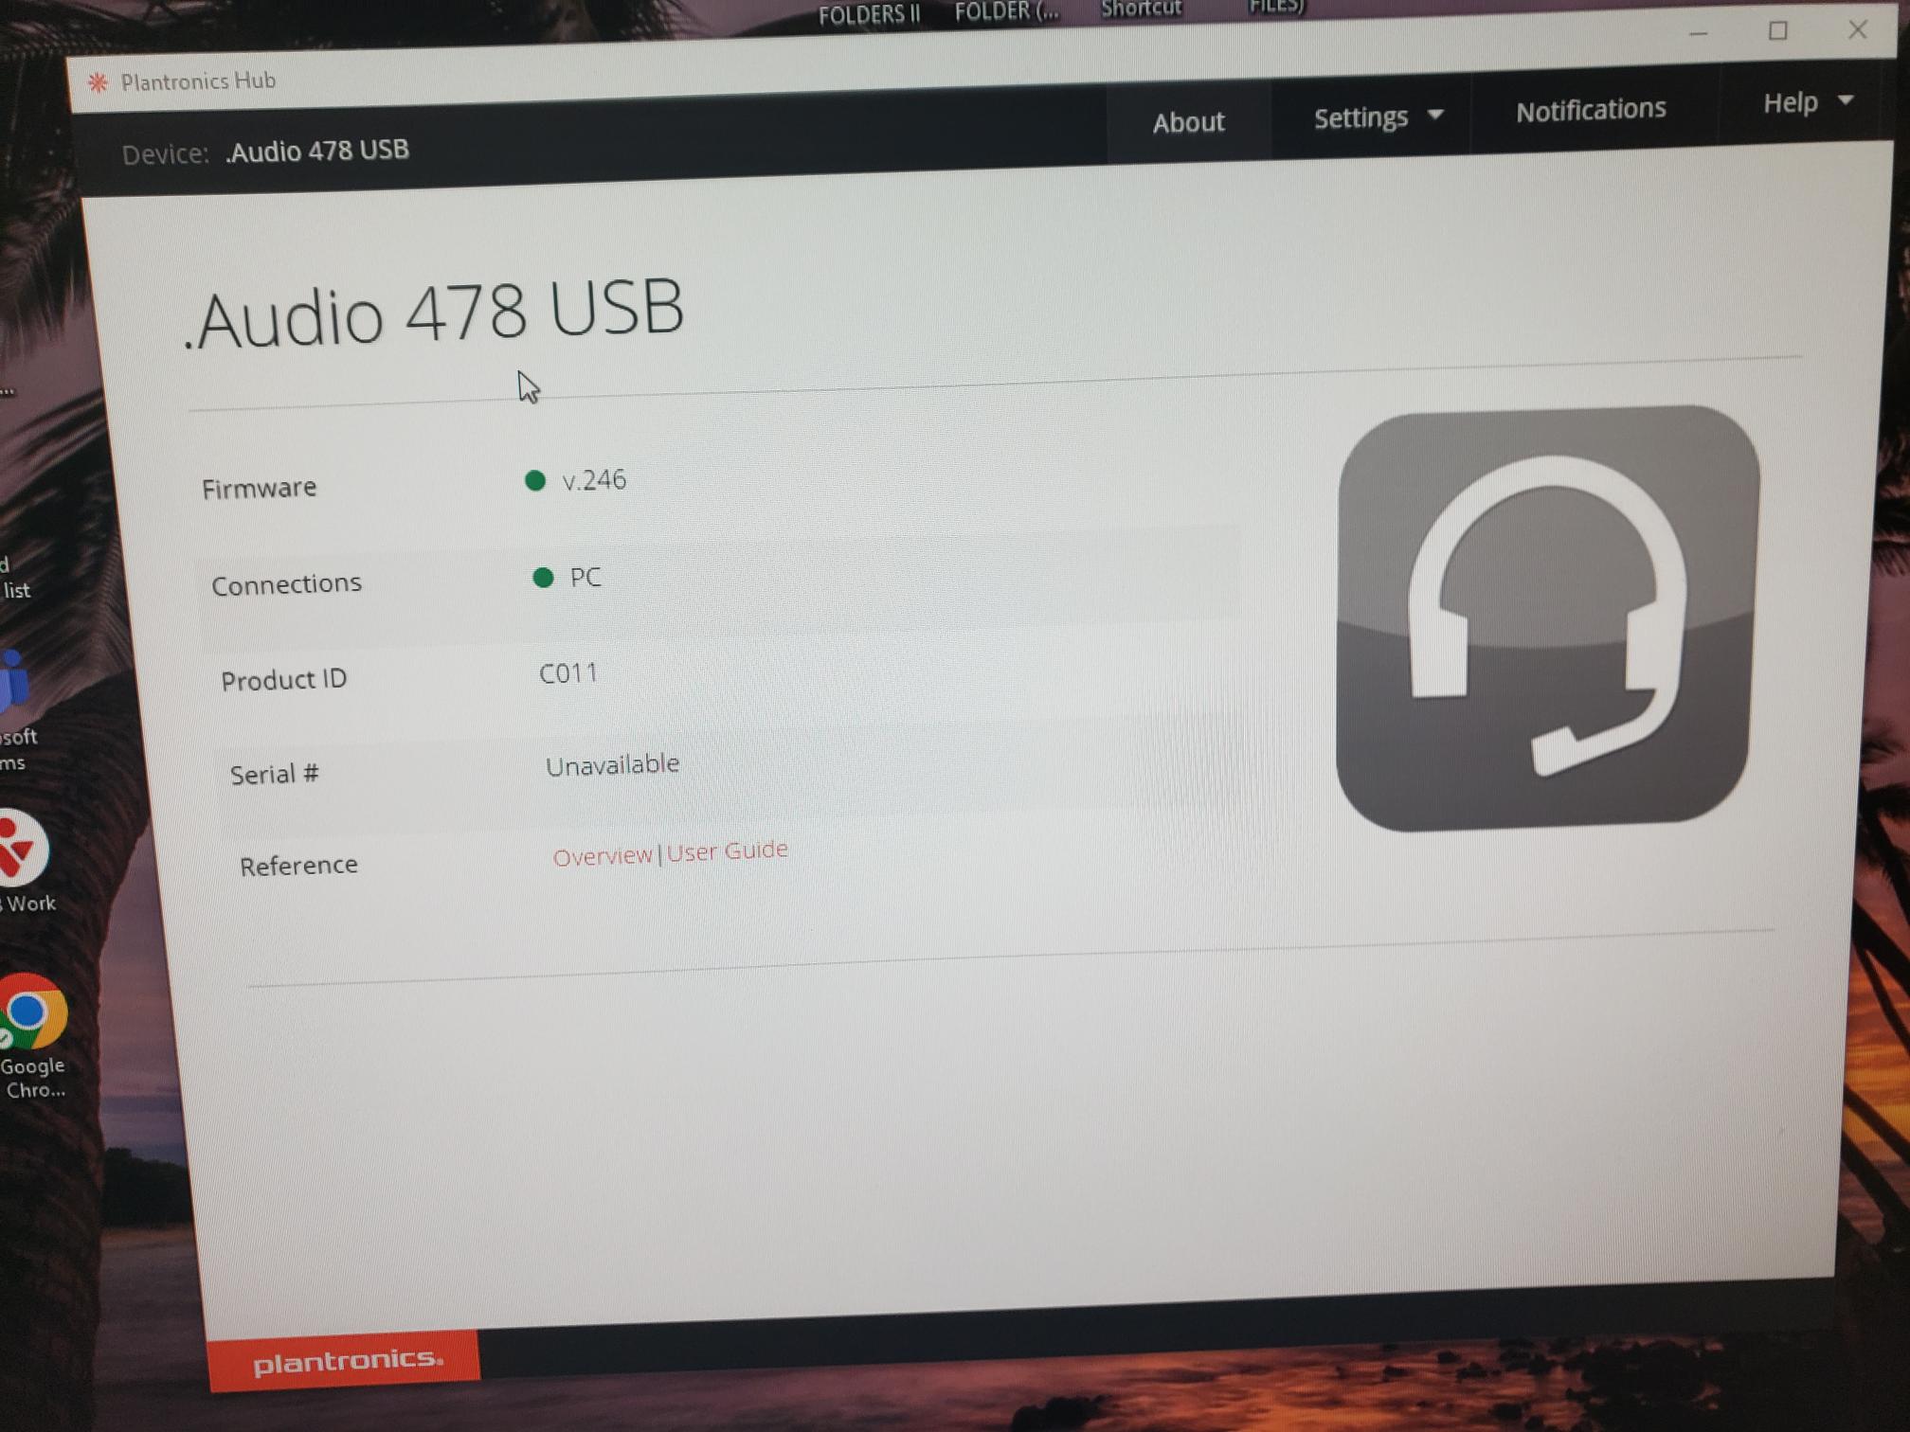This screenshot has width=1910, height=1432.
Task: Click the large headset device image
Action: (x=1547, y=618)
